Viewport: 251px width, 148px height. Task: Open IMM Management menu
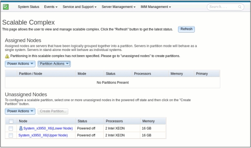(156, 7)
